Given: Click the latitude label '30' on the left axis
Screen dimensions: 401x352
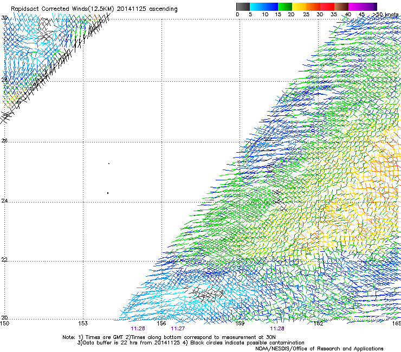Looking at the screenshot, I should coord(4,18).
